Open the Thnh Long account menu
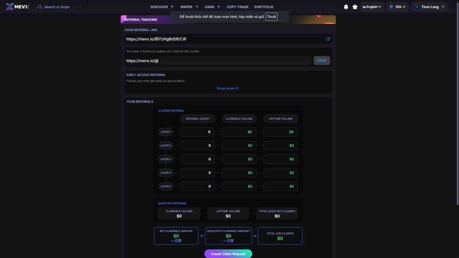This screenshot has width=459, height=258. coord(430,7)
